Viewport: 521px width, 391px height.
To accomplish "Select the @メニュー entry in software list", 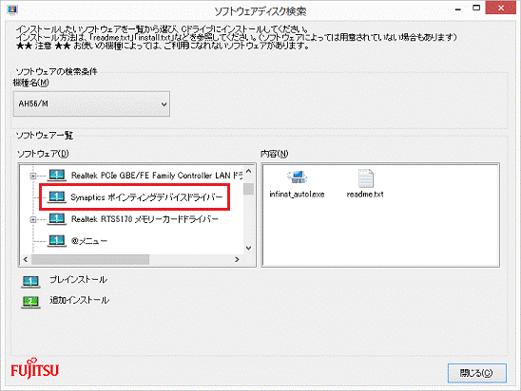I will coord(89,241).
